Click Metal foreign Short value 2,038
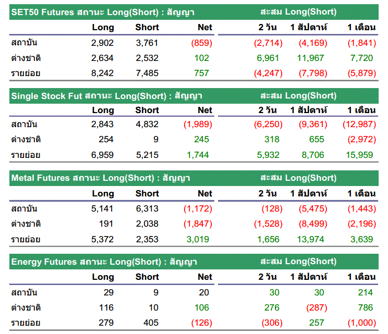 147,224
